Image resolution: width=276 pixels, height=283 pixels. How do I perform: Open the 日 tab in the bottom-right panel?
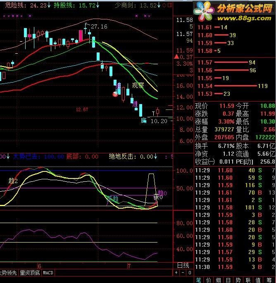click(x=228, y=280)
